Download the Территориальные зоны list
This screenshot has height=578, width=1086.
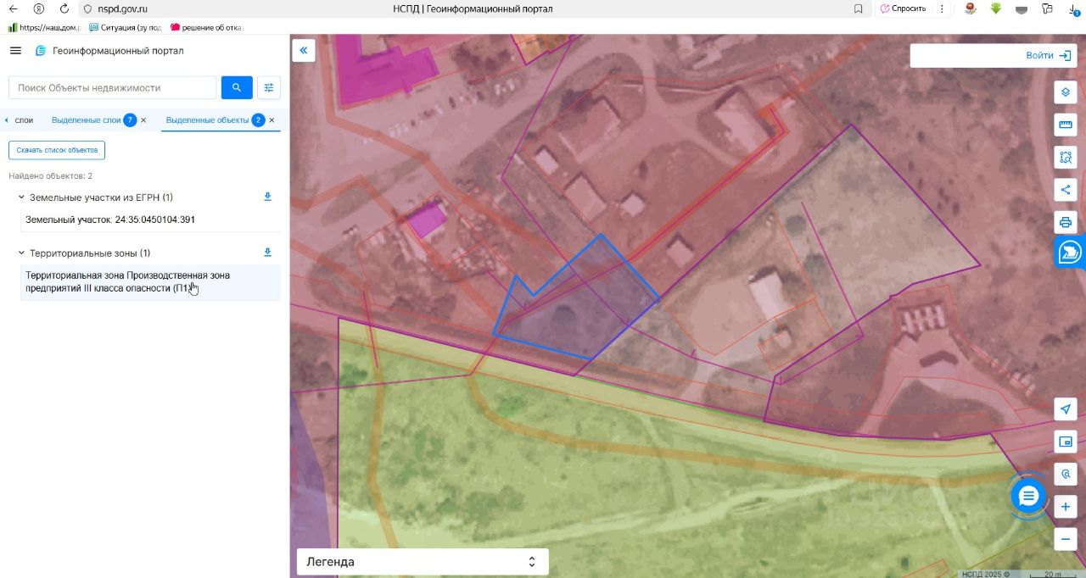pyautogui.click(x=267, y=253)
